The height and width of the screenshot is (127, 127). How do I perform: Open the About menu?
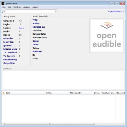(35, 7)
